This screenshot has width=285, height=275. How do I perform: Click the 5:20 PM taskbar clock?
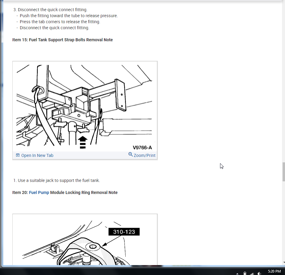pos(274,271)
